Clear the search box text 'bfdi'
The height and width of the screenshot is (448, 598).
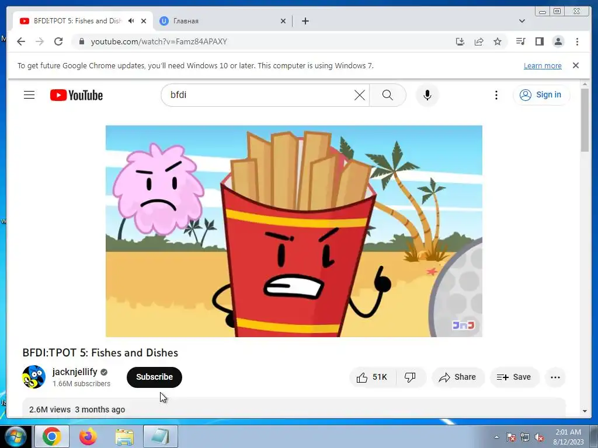[360, 95]
